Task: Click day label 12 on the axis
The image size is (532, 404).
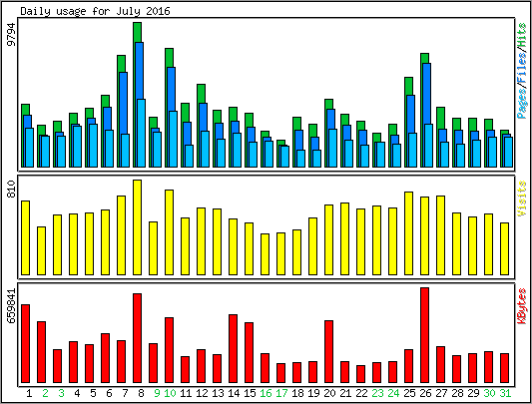Action: click(x=202, y=393)
